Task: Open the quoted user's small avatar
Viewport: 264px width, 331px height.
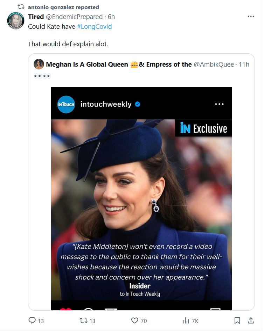Action: [39, 64]
